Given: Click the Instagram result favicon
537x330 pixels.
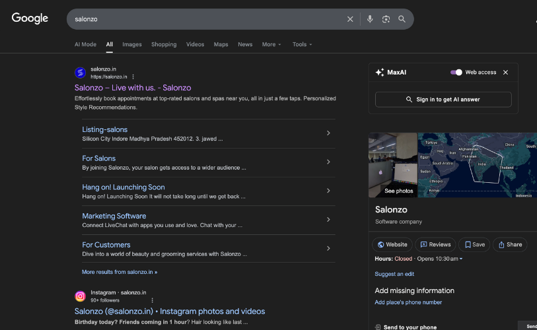Looking at the screenshot, I should [x=80, y=296].
